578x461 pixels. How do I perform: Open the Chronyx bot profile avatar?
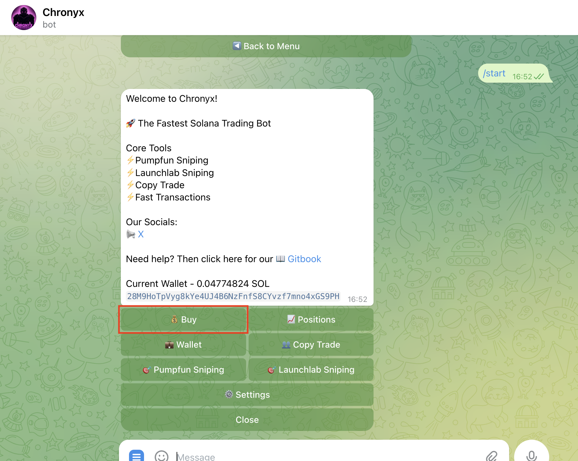(x=23, y=17)
